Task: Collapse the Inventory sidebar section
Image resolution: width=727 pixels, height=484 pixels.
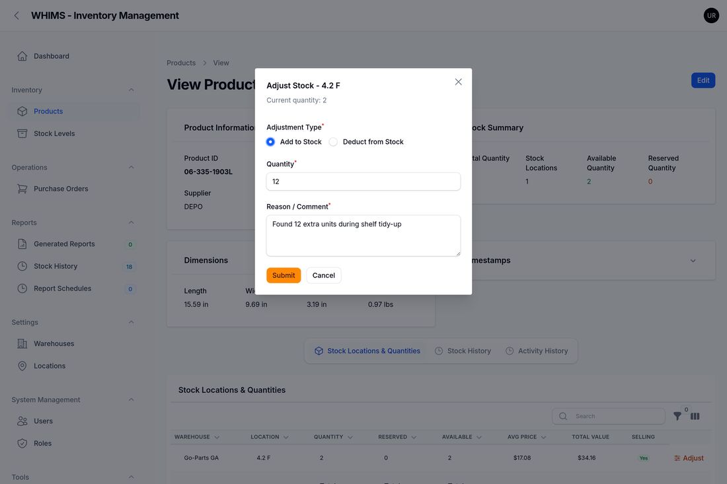Action: tap(132, 90)
